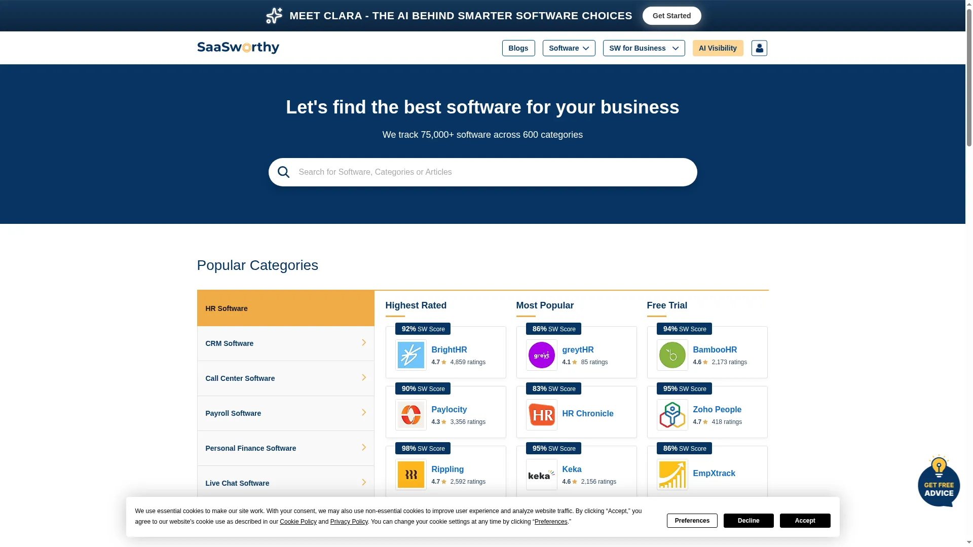Open the BrightHR logo icon
The height and width of the screenshot is (547, 973).
tap(411, 355)
